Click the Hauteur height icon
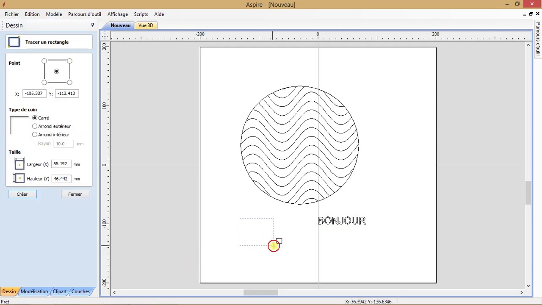Image resolution: width=542 pixels, height=305 pixels. point(19,178)
